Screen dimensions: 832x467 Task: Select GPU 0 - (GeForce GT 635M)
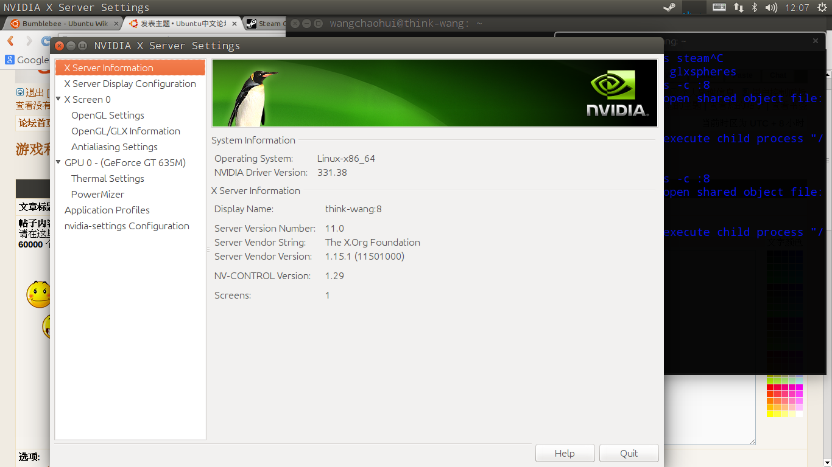point(125,162)
